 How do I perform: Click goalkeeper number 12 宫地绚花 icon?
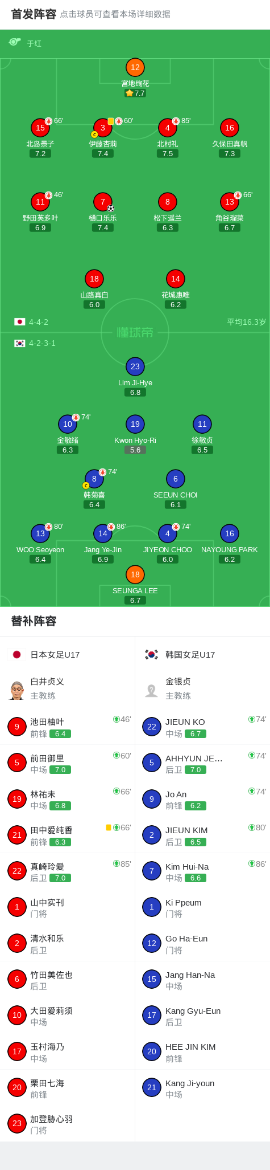point(135,67)
